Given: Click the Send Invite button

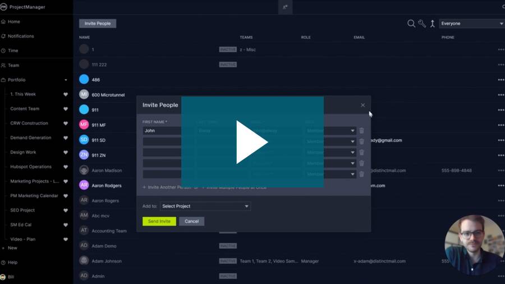Looking at the screenshot, I should tap(159, 221).
